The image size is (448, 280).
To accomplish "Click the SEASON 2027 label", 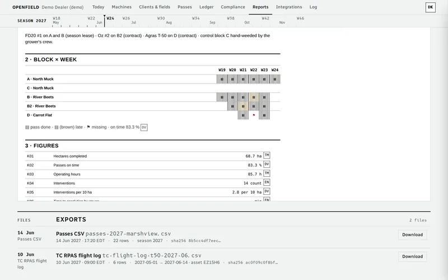I will (x=32, y=21).
